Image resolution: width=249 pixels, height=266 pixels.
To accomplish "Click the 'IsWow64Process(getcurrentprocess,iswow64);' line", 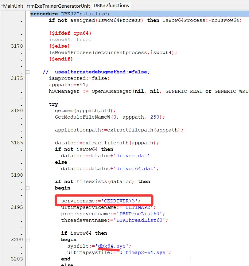I will pyautogui.click(x=113, y=53).
